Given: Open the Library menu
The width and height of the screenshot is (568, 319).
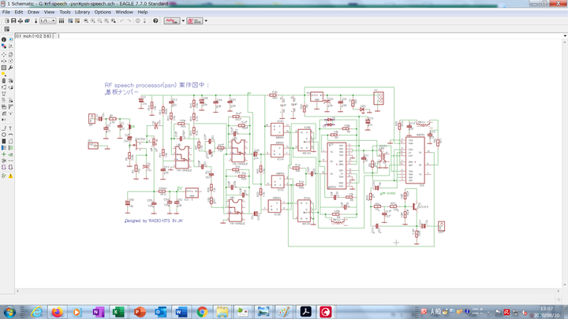Looking at the screenshot, I should pos(82,12).
